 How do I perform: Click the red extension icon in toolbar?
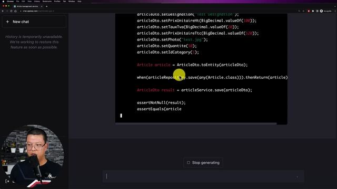tap(309, 11)
